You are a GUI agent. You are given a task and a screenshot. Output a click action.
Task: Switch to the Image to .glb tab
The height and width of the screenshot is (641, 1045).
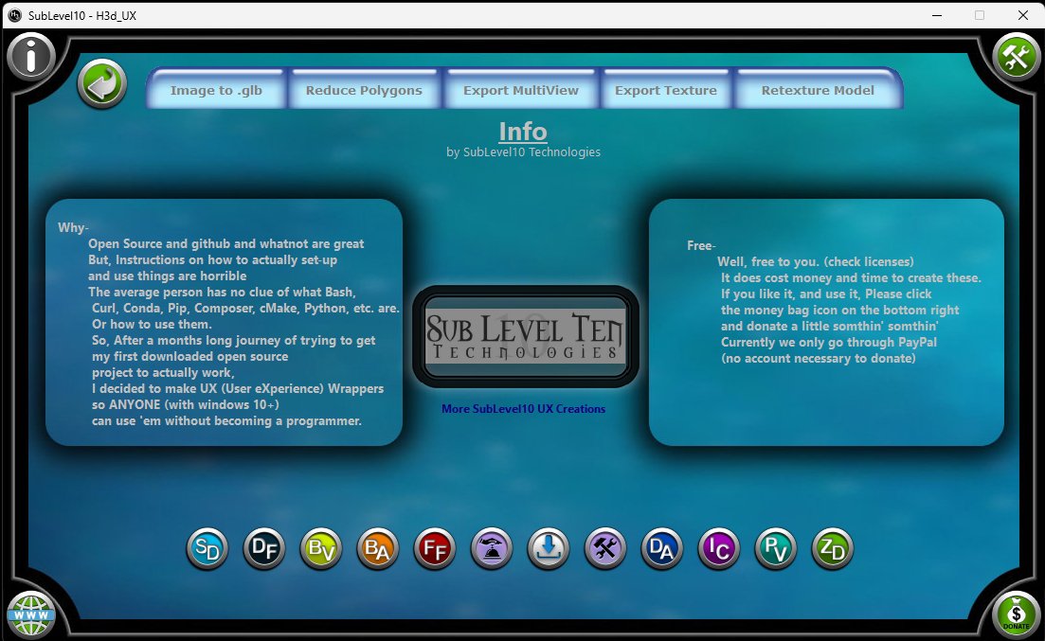coord(216,91)
